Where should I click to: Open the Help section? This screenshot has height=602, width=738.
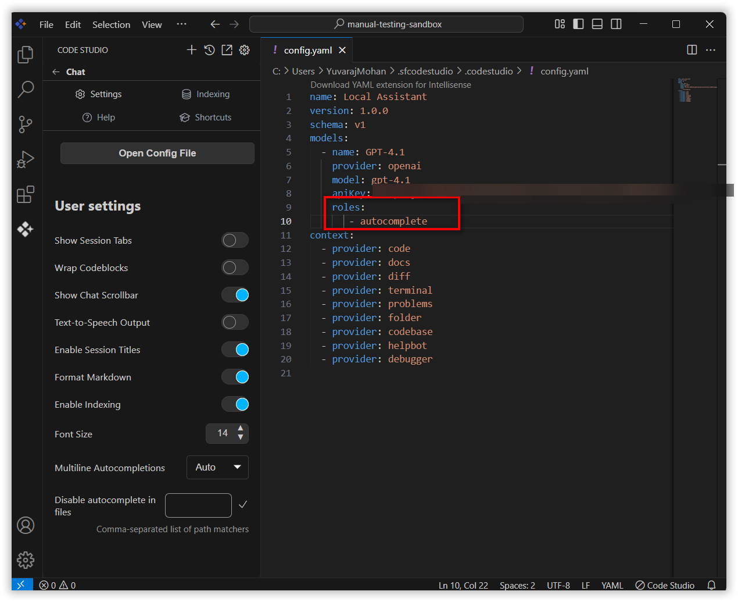coord(99,117)
